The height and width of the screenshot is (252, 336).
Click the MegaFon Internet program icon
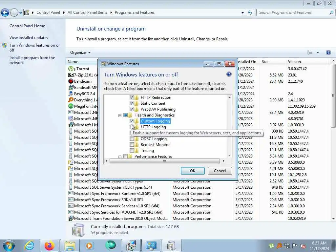point(71,106)
